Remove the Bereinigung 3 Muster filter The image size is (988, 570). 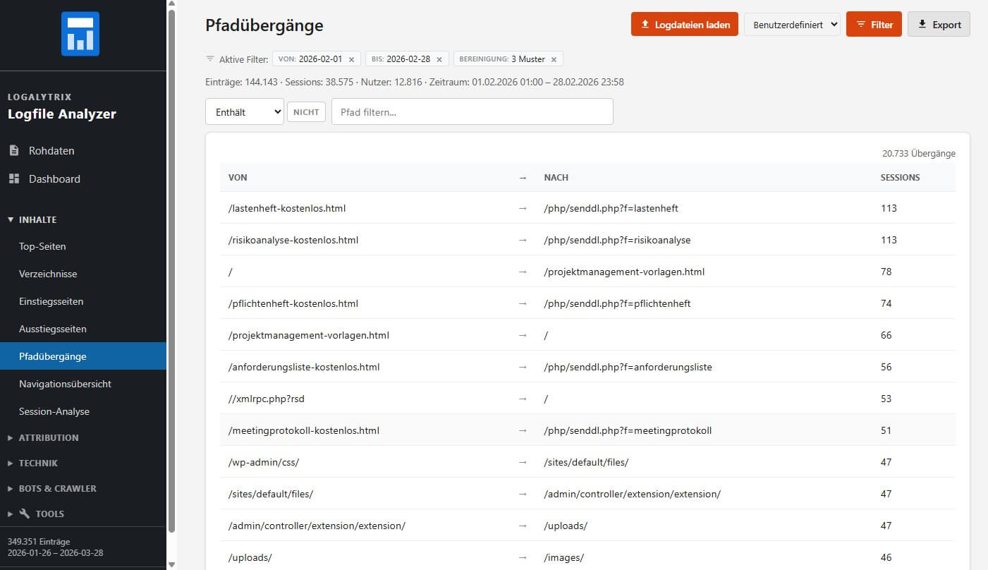tap(554, 59)
